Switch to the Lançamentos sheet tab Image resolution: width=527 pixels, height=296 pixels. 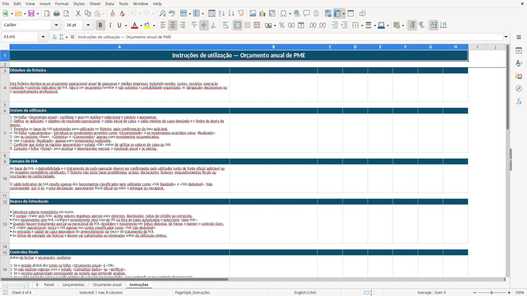tap(73, 285)
